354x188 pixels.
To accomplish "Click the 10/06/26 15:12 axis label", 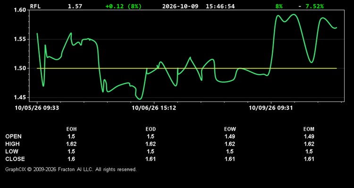I will point(154,108).
